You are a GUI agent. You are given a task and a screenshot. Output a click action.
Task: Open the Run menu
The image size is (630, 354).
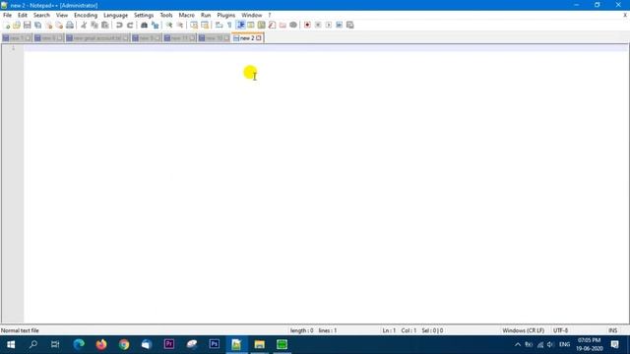206,15
